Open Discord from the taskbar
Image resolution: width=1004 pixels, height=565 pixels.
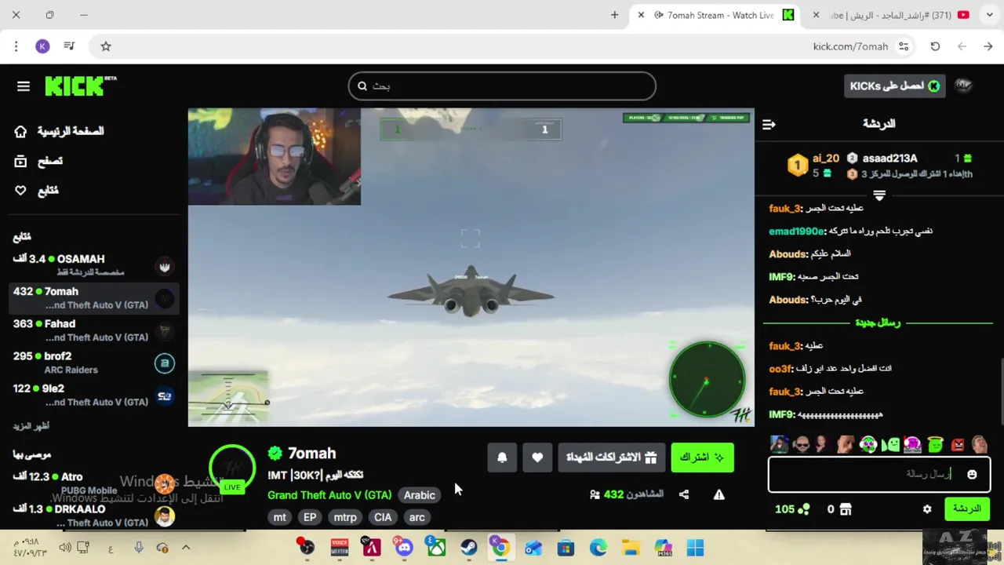[404, 548]
